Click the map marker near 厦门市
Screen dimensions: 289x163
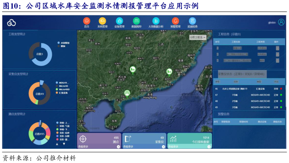169,72
